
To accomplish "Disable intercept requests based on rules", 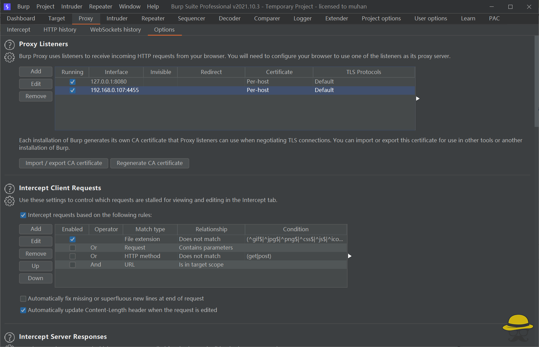I will click(x=23, y=215).
